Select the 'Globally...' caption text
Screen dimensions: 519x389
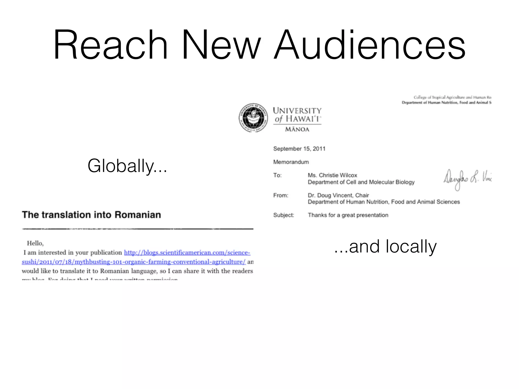[x=127, y=166]
